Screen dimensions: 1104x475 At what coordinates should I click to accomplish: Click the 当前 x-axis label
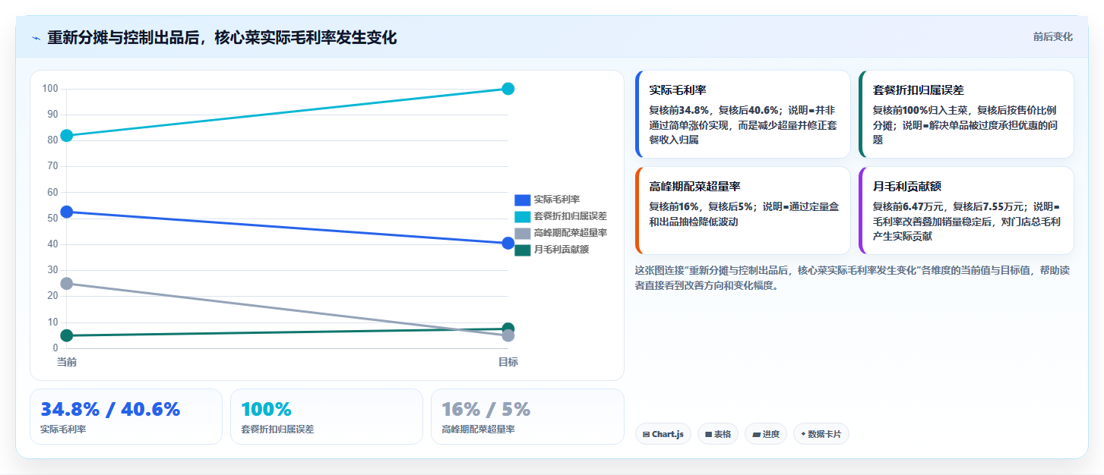[67, 363]
